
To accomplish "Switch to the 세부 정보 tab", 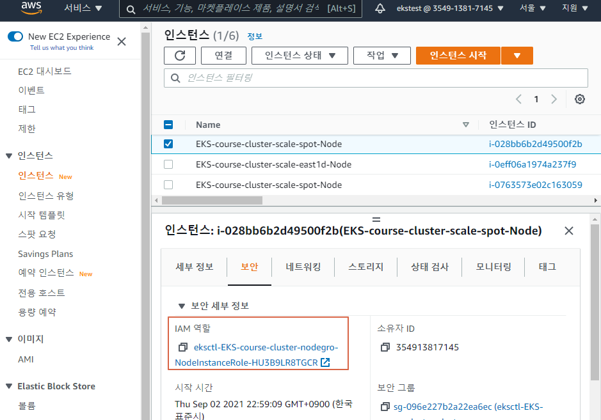I will point(195,267).
